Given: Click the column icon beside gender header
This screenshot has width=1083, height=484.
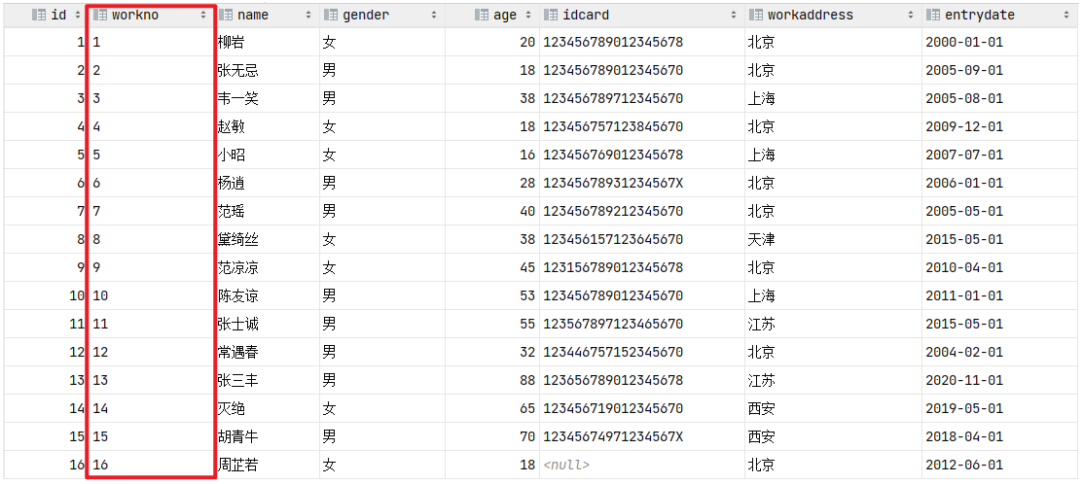Looking at the screenshot, I should click(x=331, y=15).
